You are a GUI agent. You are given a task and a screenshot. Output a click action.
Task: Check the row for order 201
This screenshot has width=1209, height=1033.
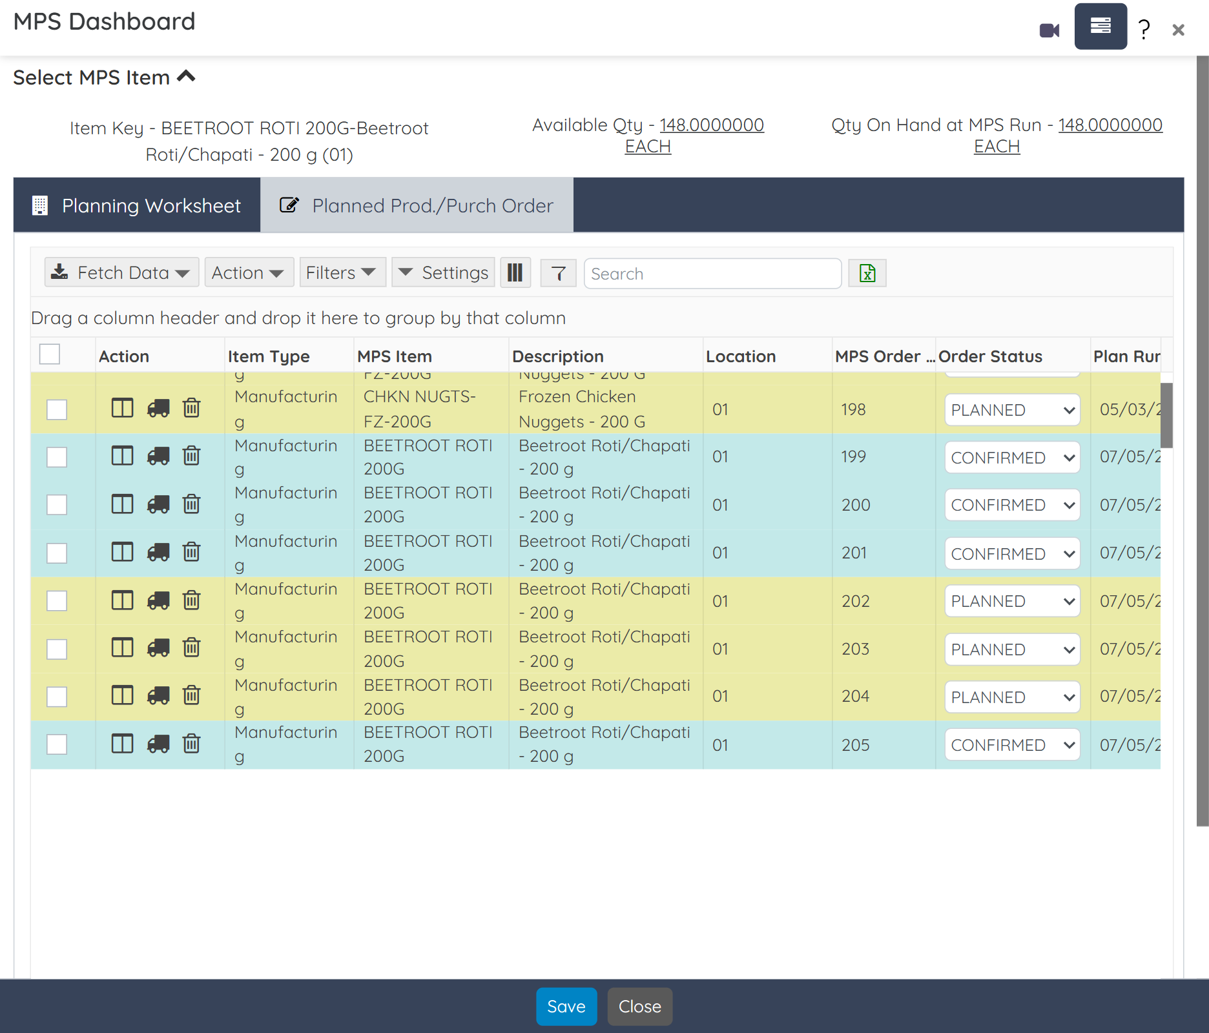[x=57, y=553]
